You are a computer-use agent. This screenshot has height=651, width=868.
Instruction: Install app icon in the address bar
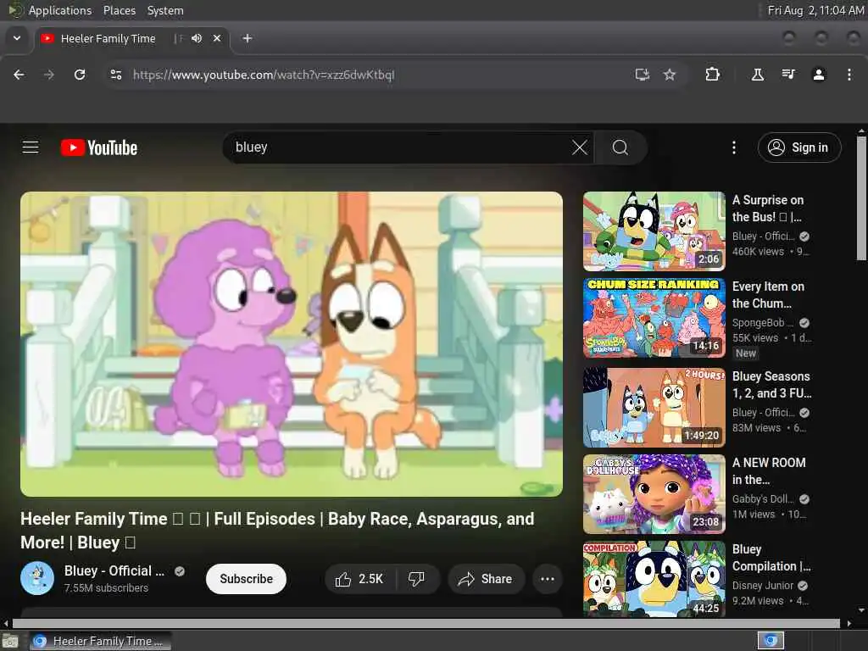(x=642, y=75)
